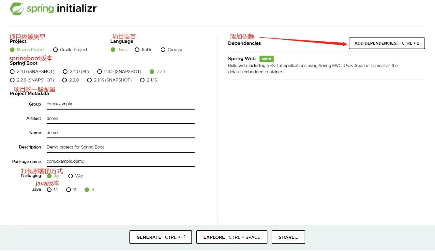
Task: Open the Share dialog
Action: [288, 237]
